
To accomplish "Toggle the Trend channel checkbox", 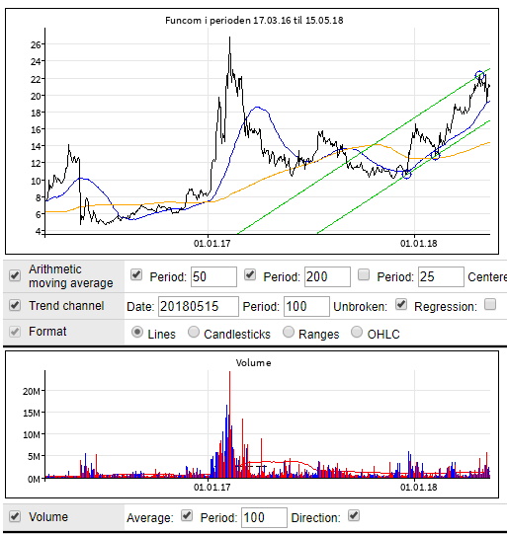I will coord(15,305).
